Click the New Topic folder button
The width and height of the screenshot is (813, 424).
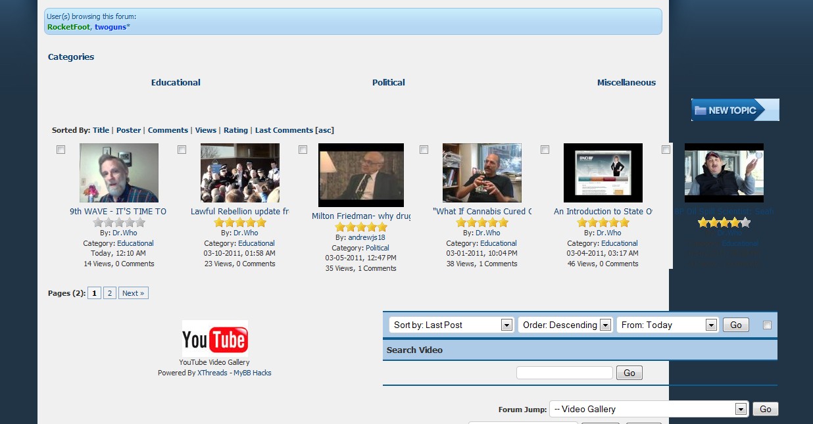[735, 110]
